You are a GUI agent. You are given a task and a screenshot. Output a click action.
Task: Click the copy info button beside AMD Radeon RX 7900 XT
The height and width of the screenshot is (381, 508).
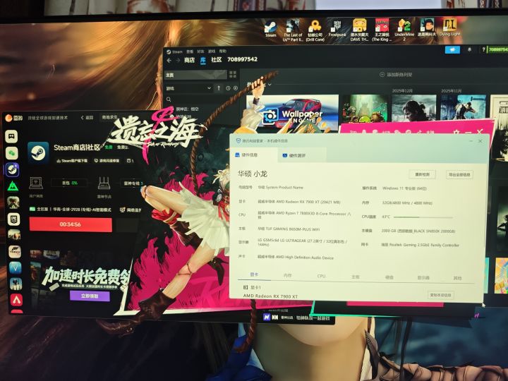click(x=440, y=295)
